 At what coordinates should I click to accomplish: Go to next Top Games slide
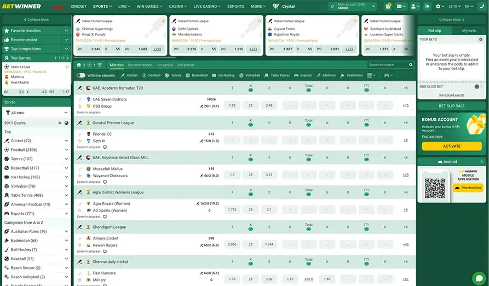click(x=67, y=58)
